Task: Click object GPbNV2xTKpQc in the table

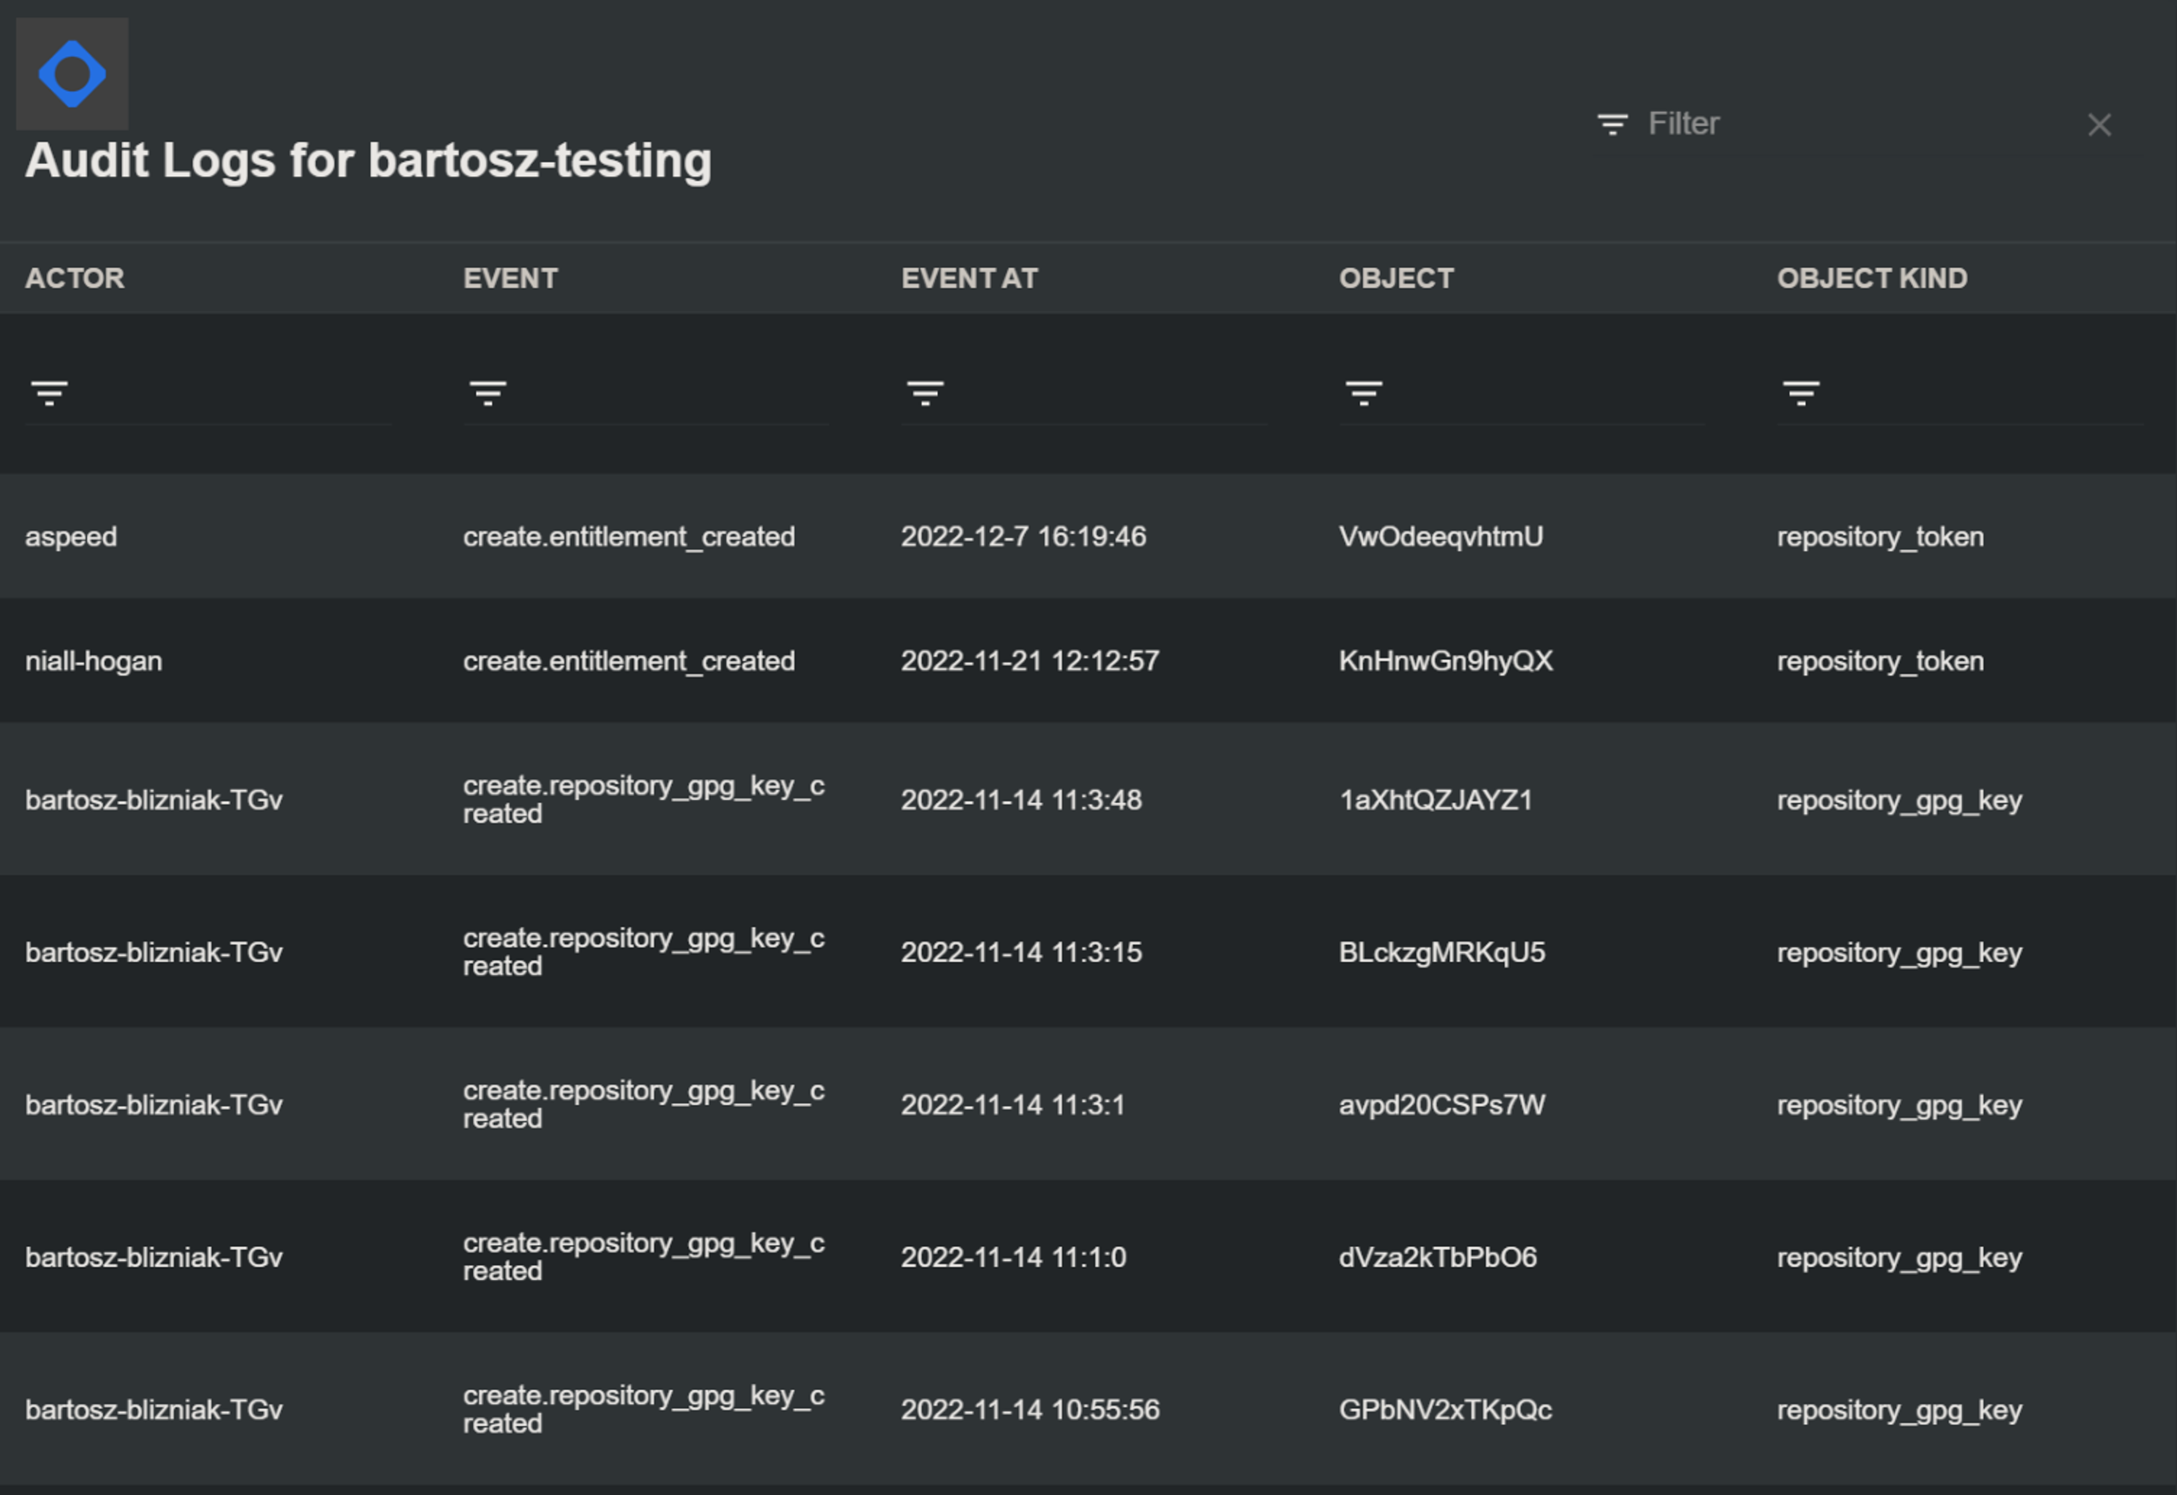Action: [1445, 1410]
